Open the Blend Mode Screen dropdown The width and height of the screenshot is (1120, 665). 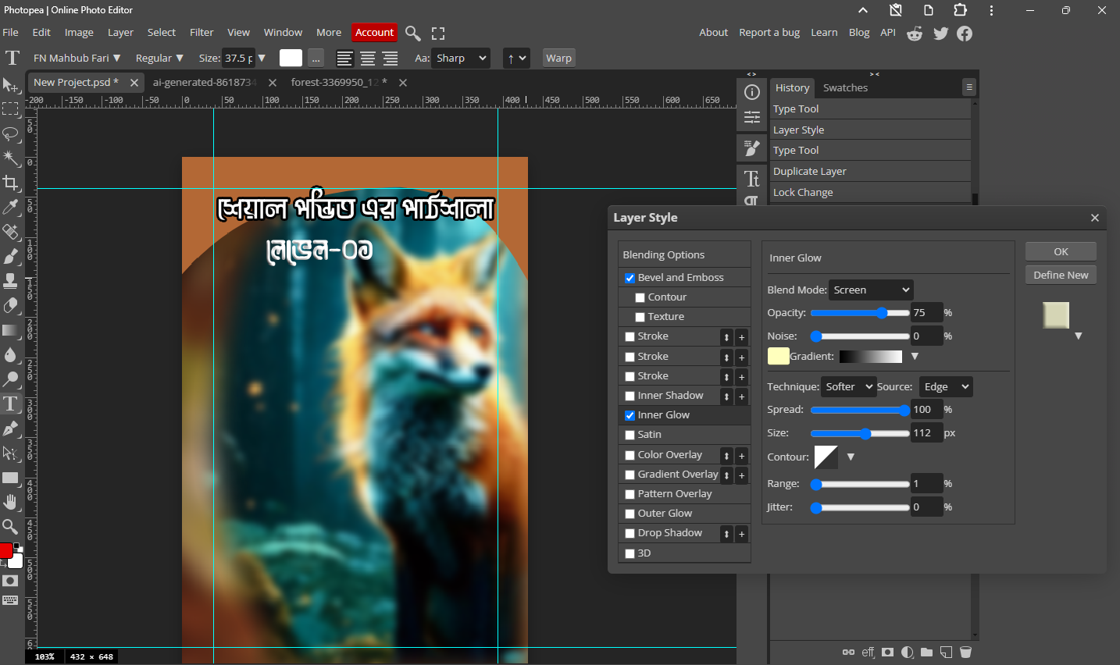(871, 290)
